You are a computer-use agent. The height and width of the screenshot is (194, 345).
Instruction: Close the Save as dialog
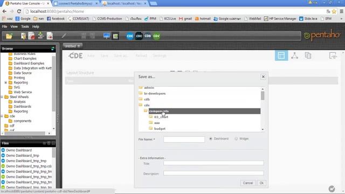[263, 77]
